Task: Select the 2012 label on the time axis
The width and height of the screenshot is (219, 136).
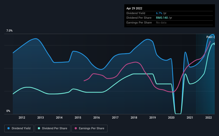Action: click(x=22, y=118)
